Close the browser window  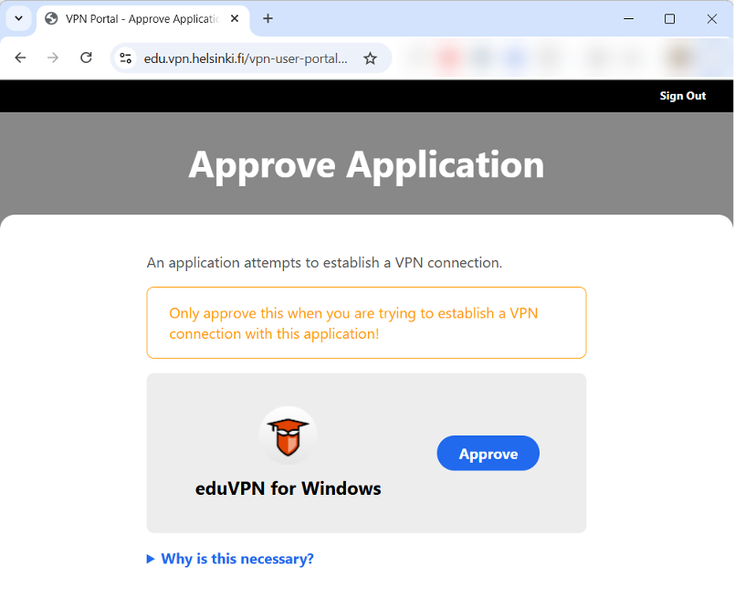pyautogui.click(x=711, y=19)
